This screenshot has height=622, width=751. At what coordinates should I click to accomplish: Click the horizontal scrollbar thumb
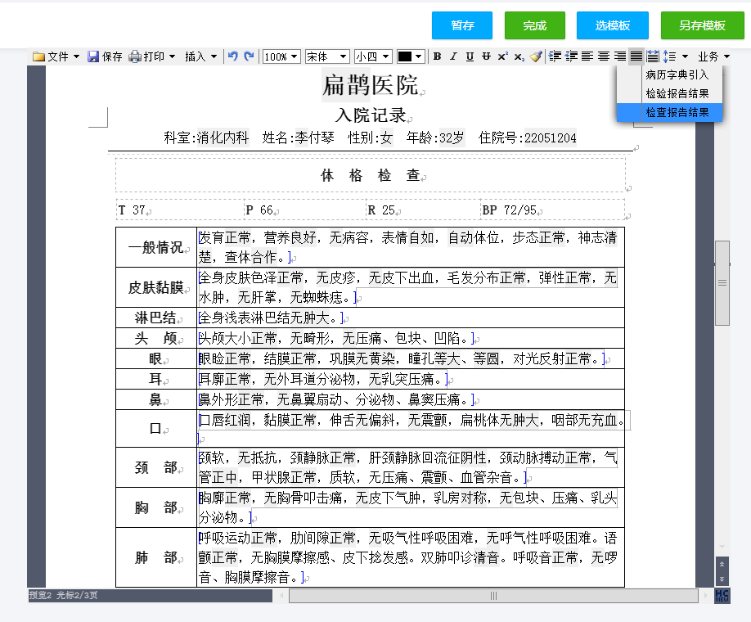493,596
